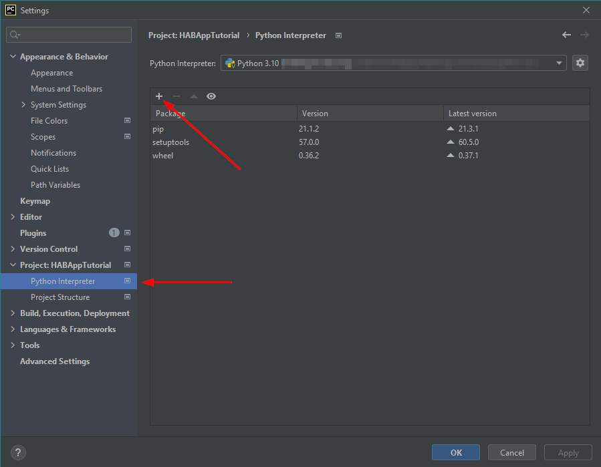Click project icon beside Project Structure

pyautogui.click(x=127, y=297)
